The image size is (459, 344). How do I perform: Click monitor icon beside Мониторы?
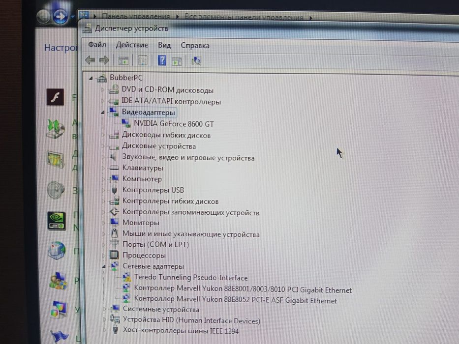(114, 222)
